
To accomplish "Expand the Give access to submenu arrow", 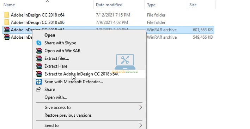I will [141, 108].
